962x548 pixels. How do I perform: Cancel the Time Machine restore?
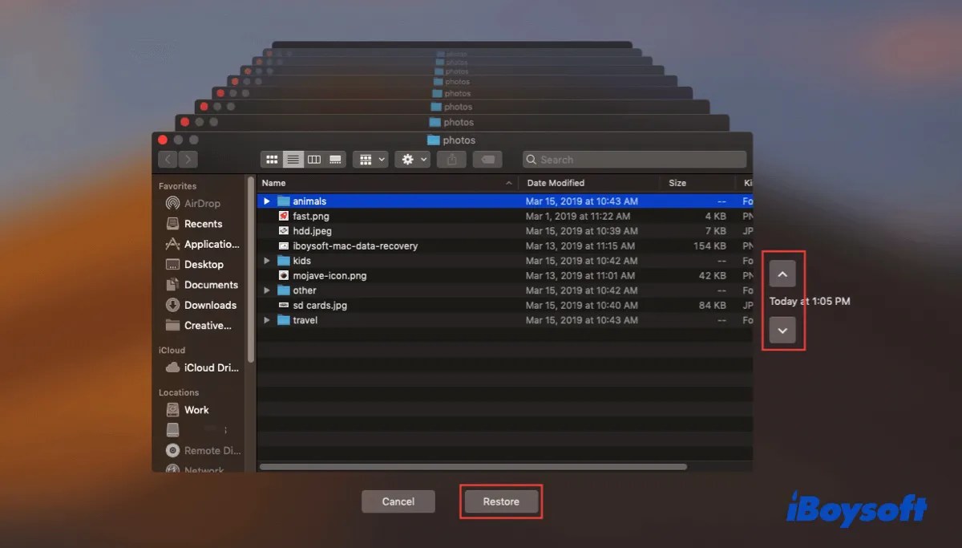(398, 501)
